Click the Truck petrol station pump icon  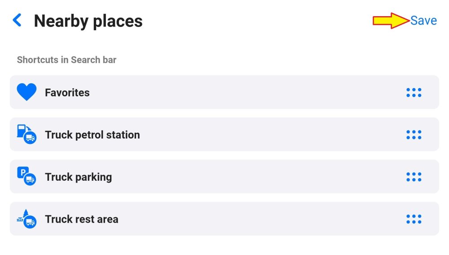coord(26,134)
